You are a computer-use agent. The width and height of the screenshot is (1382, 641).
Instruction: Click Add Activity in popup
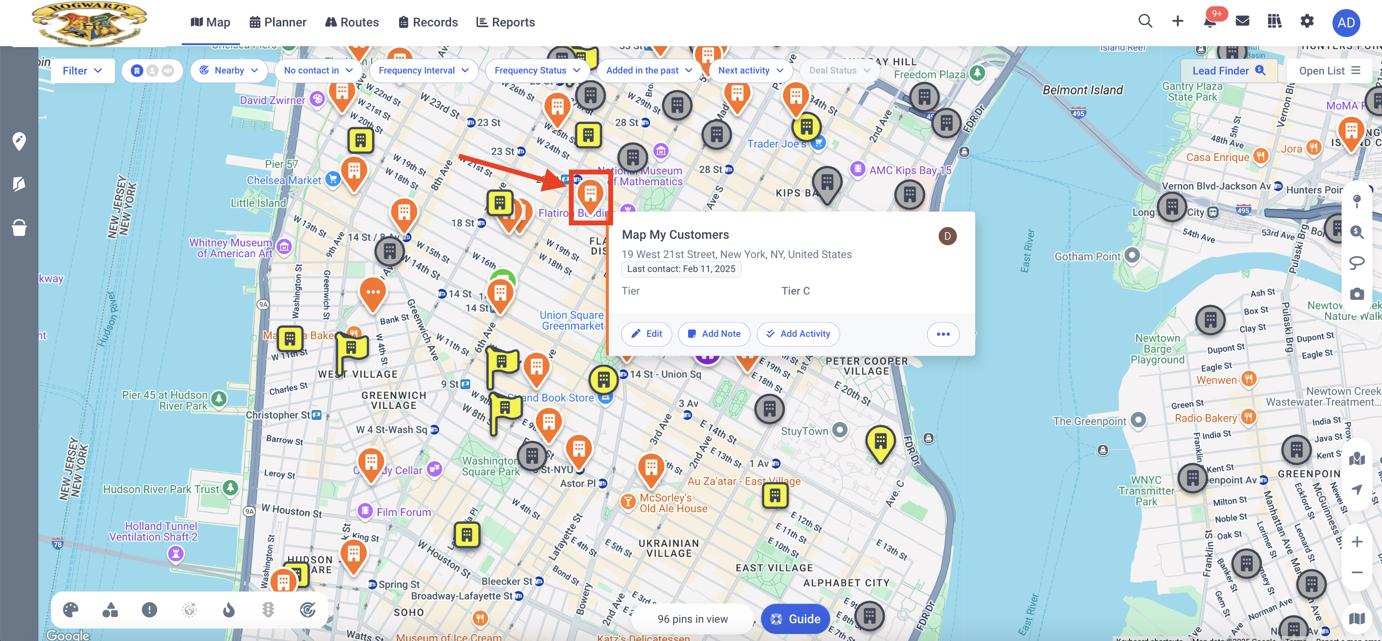(798, 334)
